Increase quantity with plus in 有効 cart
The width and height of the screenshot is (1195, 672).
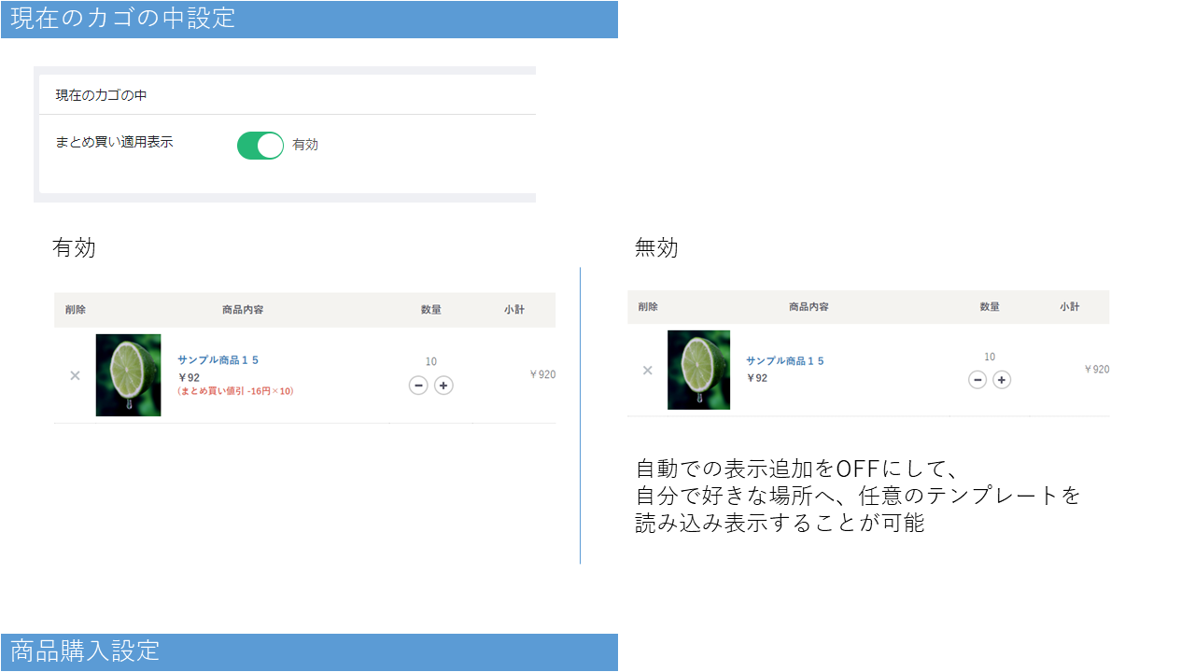pos(443,385)
